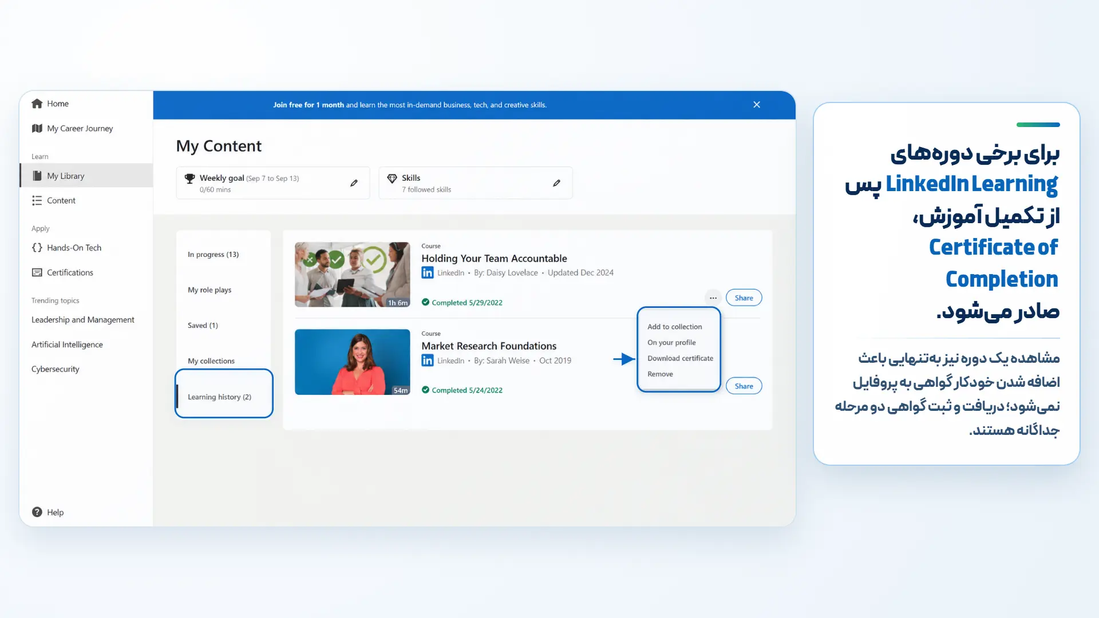Edit weekly goal with pencil icon
This screenshot has height=618, width=1099.
pos(354,183)
